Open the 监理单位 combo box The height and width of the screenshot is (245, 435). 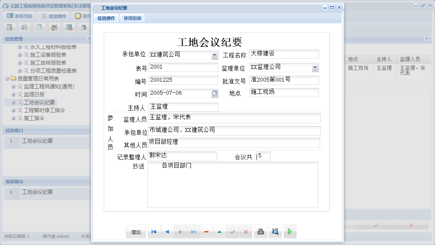(315, 67)
